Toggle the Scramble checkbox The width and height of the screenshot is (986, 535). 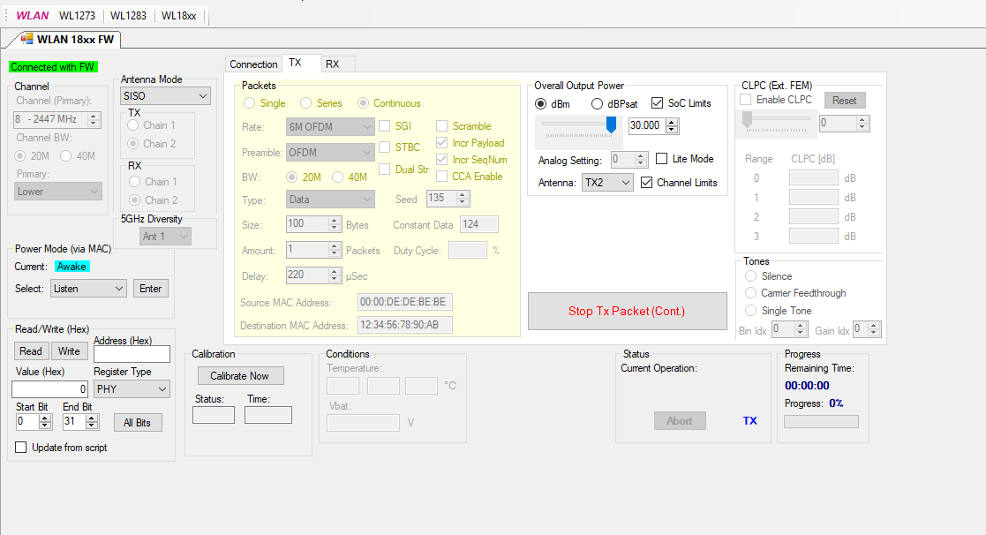[442, 126]
